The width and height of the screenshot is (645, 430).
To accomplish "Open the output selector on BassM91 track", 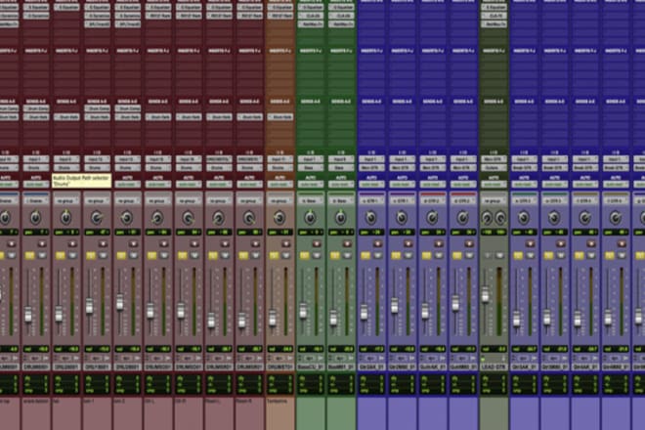I will coord(341,168).
